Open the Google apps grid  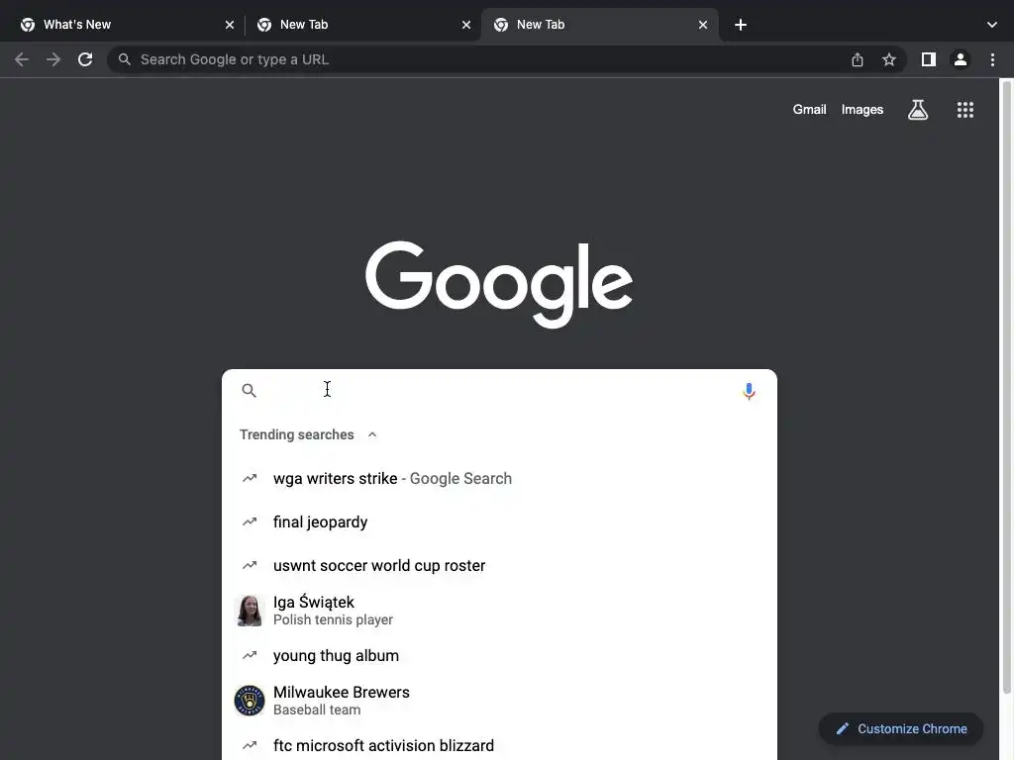click(964, 110)
